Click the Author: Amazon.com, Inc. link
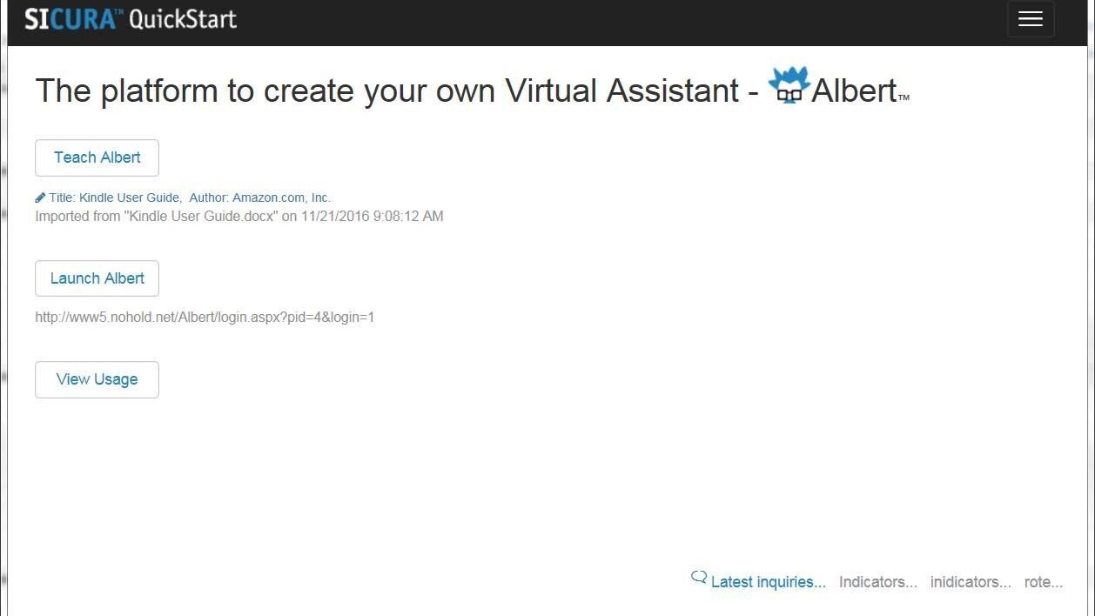 pyautogui.click(x=260, y=198)
